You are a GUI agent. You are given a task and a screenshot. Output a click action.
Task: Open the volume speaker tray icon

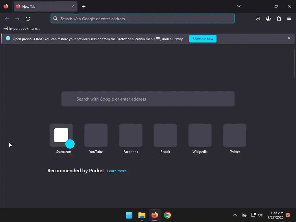[260, 215]
